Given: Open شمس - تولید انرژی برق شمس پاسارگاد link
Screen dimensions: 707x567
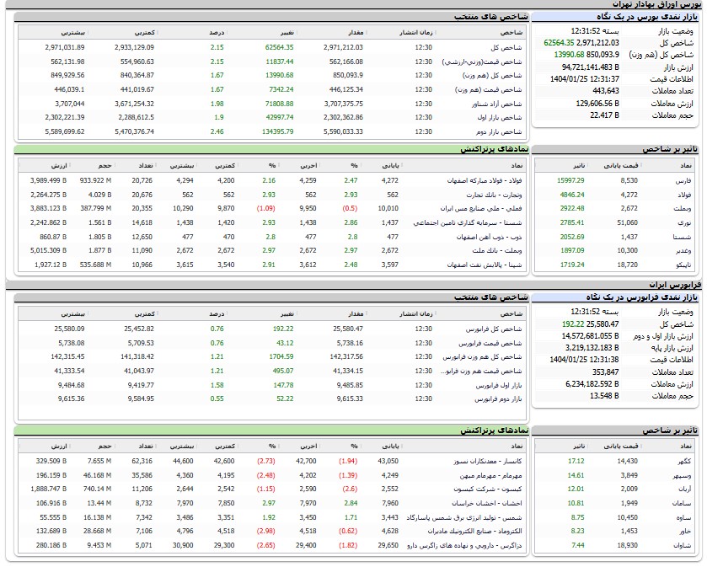Looking at the screenshot, I should point(464,517).
